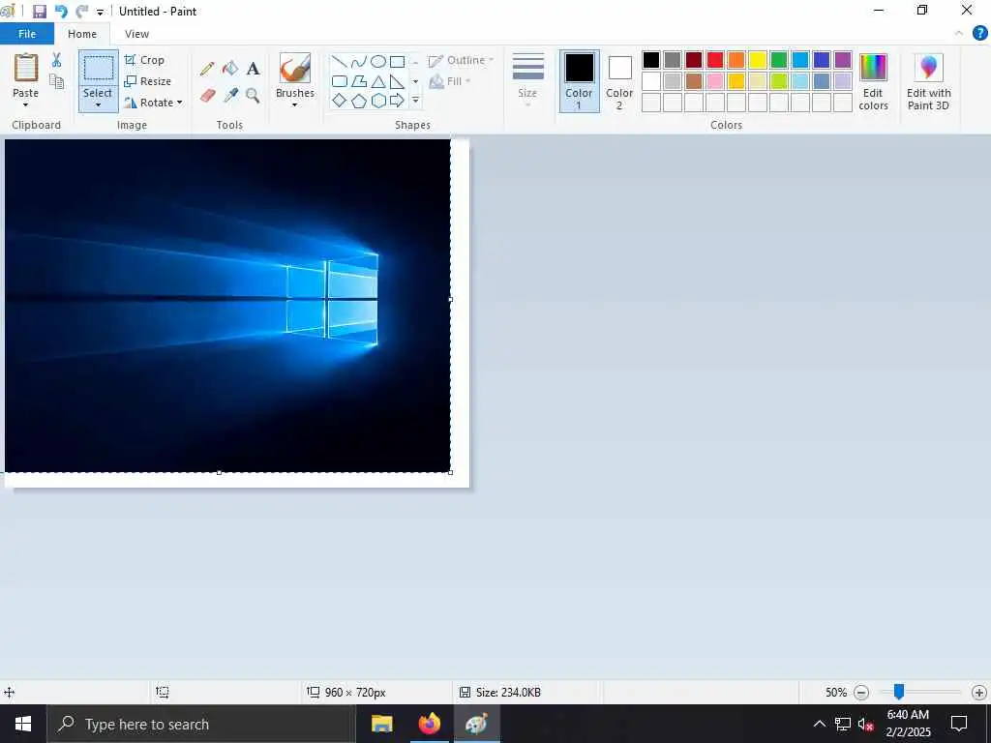Click the Zoom in plus button
Screen dimensions: 991x743
coord(979,693)
